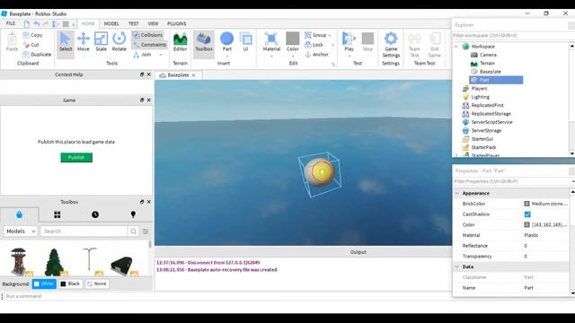Collapse the Appearance properties section

pos(457,193)
